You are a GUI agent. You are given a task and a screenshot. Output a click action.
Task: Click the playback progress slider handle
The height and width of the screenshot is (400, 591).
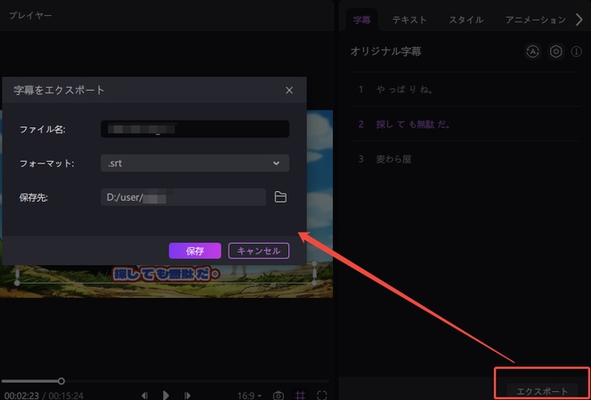(61, 381)
